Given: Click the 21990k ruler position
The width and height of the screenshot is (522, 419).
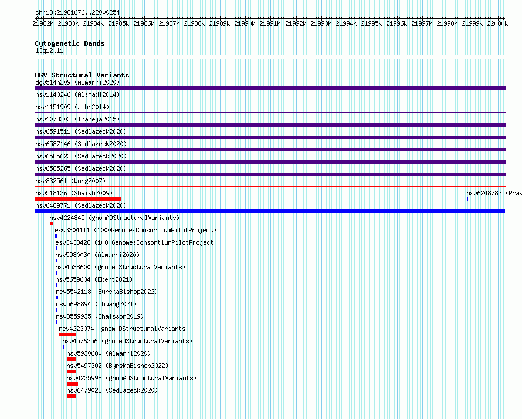Looking at the screenshot, I should 245,23.
